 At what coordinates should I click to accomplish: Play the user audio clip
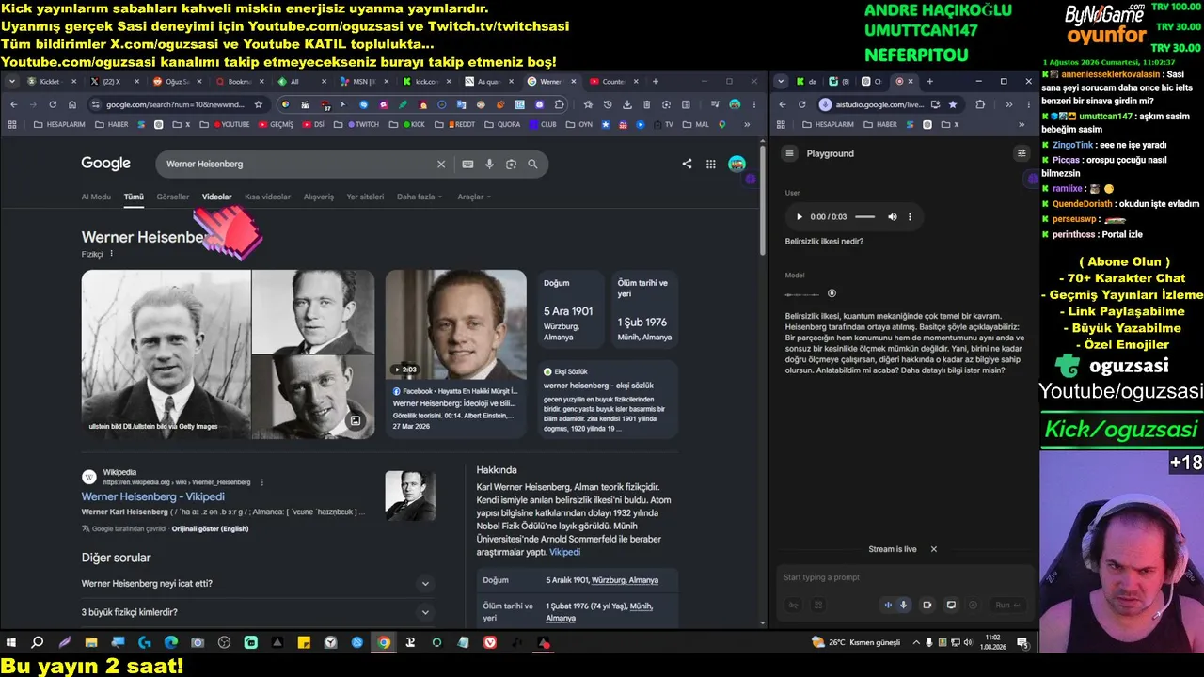click(800, 216)
